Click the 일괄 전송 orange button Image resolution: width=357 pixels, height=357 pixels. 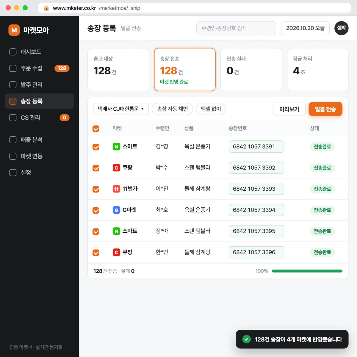point(325,109)
